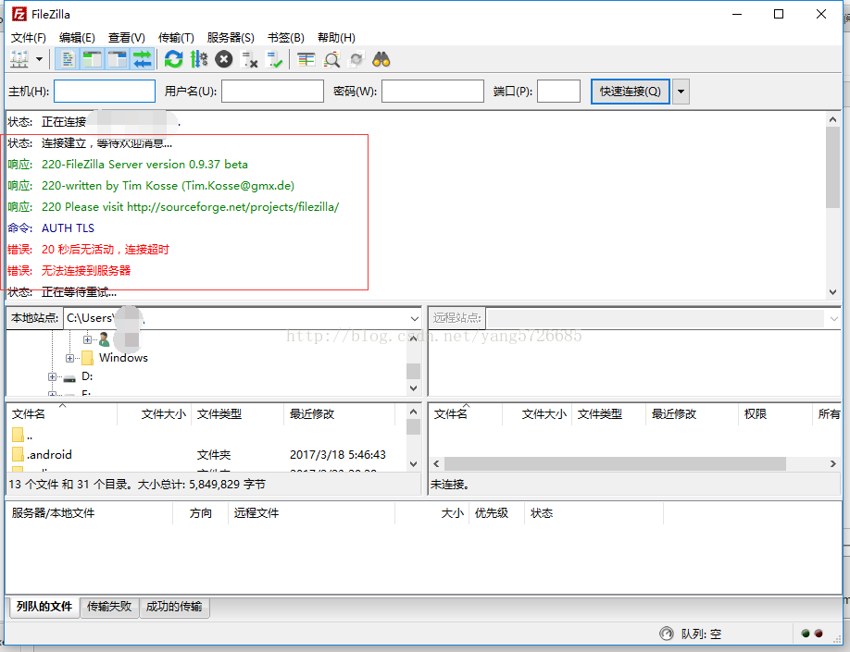Click message log scroll down arrow
Viewport: 850px width, 652px height.
832,292
